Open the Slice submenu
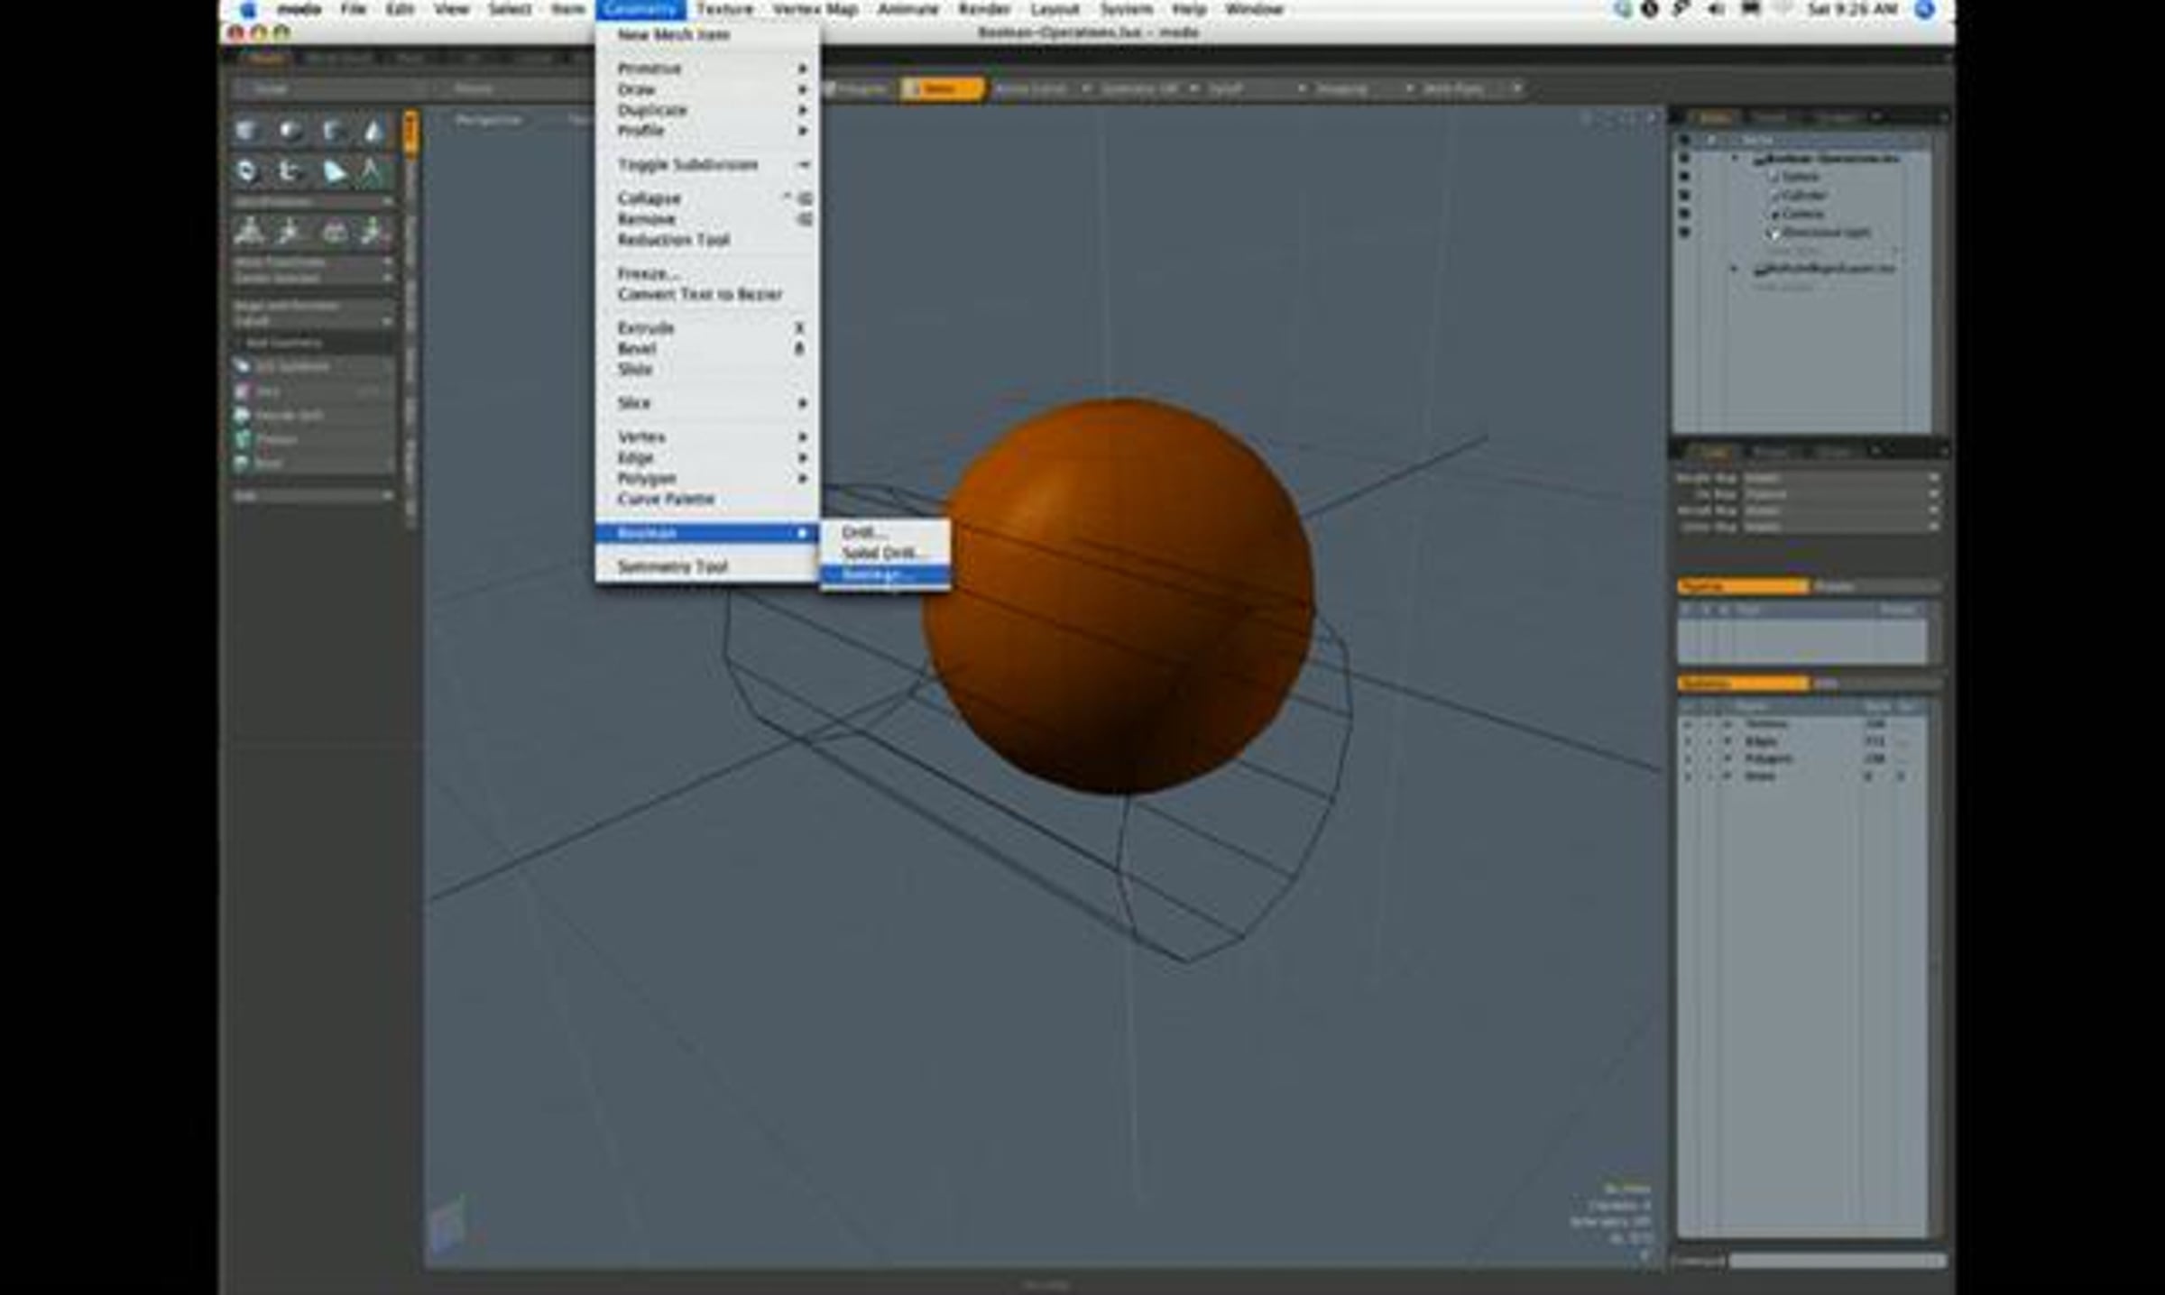The image size is (2165, 1295). point(707,403)
